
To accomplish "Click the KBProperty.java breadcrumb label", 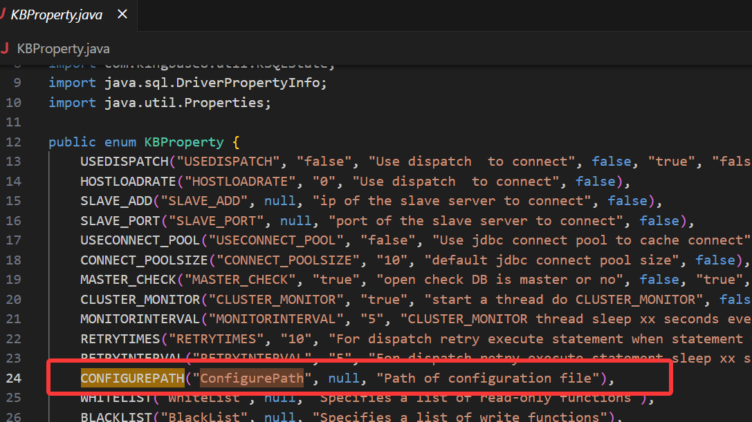I will click(63, 48).
